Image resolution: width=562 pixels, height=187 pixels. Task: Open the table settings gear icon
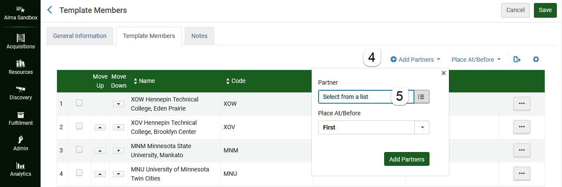pyautogui.click(x=536, y=60)
